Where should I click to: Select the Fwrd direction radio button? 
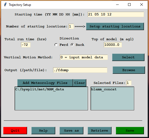(x=56, y=45)
